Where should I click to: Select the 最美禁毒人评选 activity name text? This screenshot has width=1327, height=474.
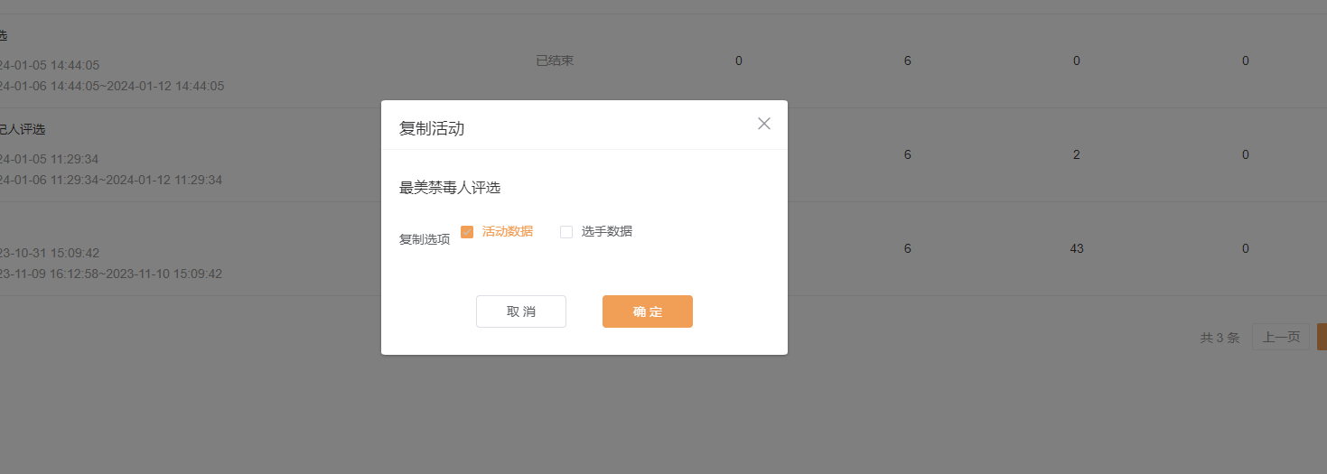point(450,188)
